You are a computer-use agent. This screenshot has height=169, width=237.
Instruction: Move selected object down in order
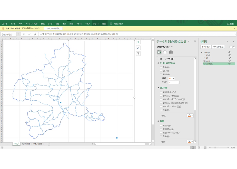pos(234,47)
